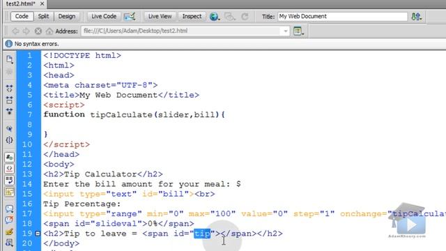Click the Remove Comment icon

[9, 220]
